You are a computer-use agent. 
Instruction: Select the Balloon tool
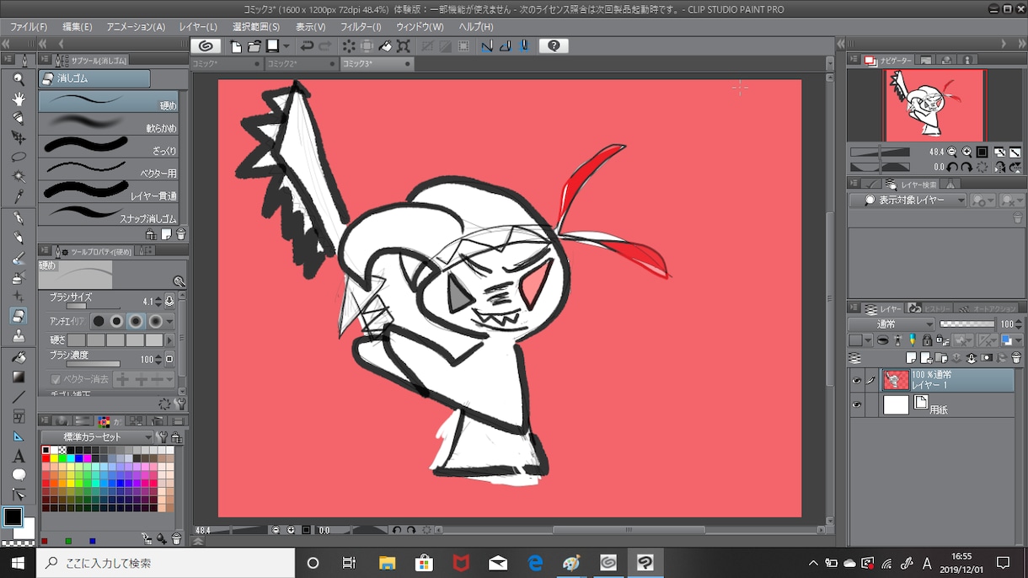[x=19, y=475]
